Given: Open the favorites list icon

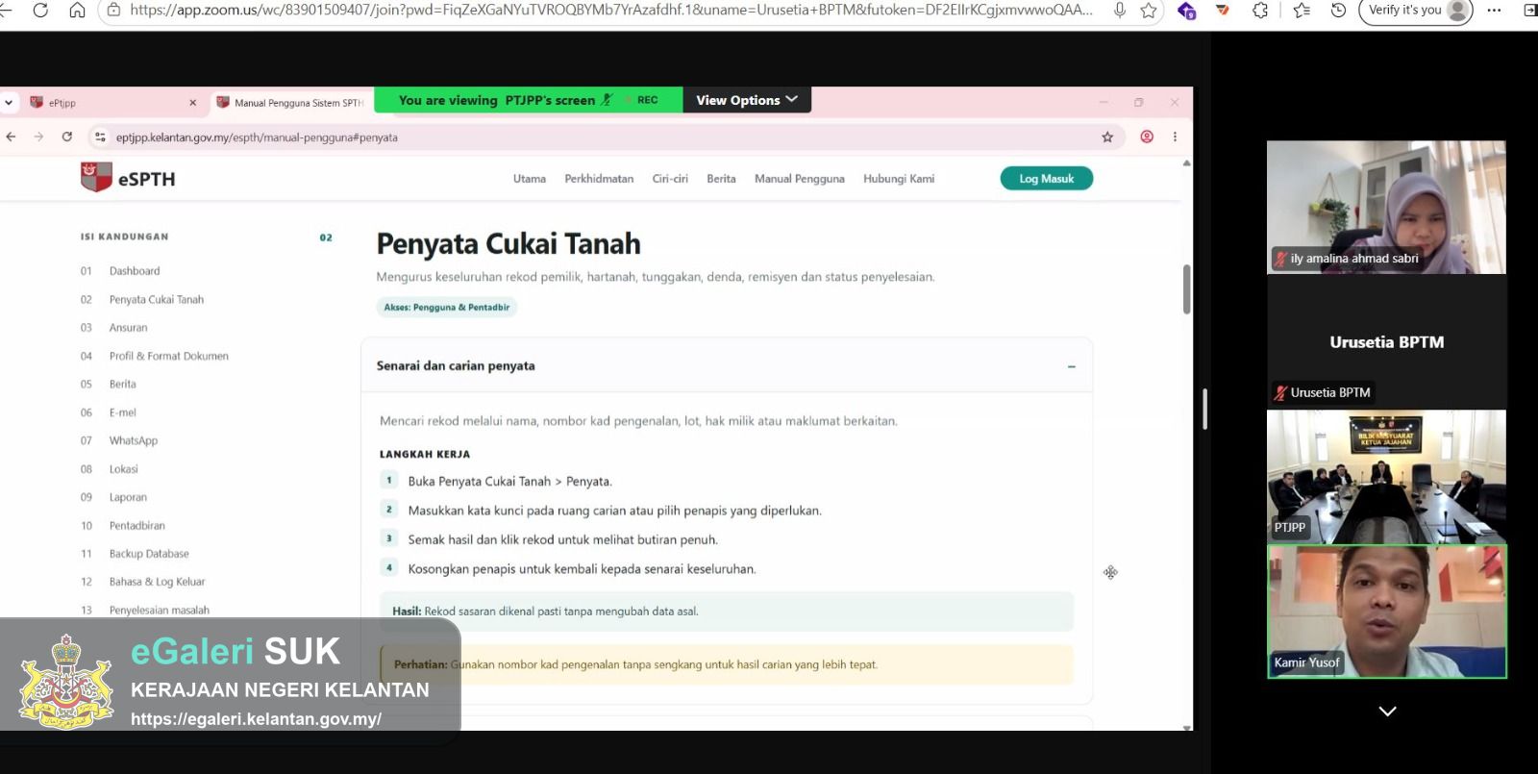Looking at the screenshot, I should (1302, 11).
